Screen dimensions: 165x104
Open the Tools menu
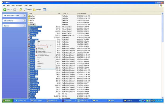[26, 6]
